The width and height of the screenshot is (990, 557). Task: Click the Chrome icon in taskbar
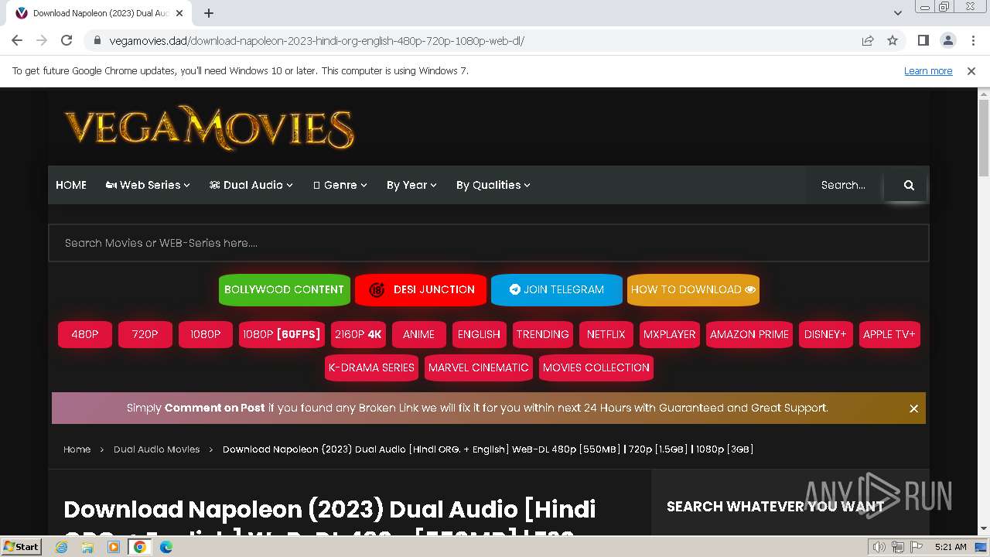tap(140, 547)
